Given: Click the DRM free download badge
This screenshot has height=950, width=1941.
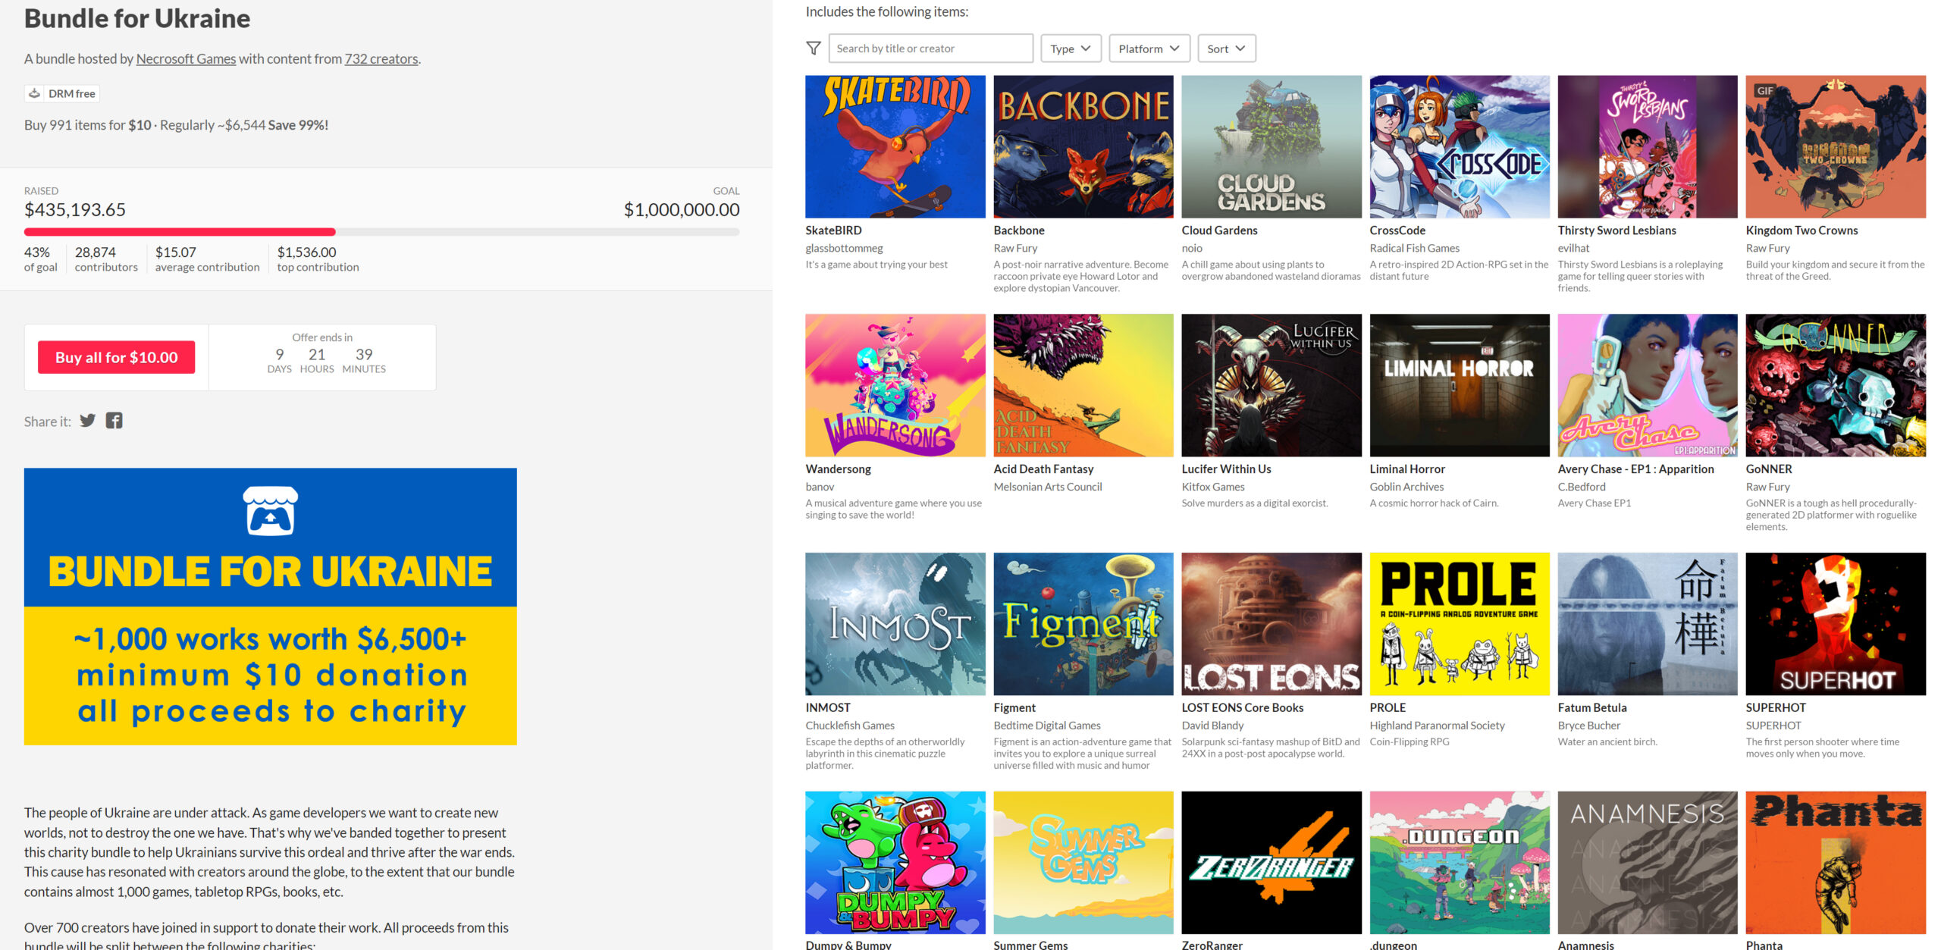Looking at the screenshot, I should coord(62,93).
